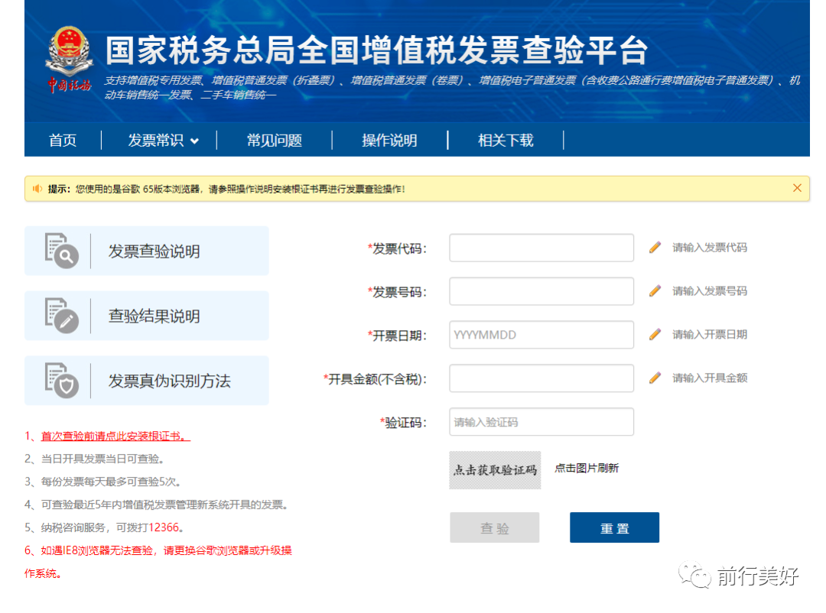The width and height of the screenshot is (826, 613).
Task: Click the 点击获取验证码 captcha button
Action: point(495,470)
